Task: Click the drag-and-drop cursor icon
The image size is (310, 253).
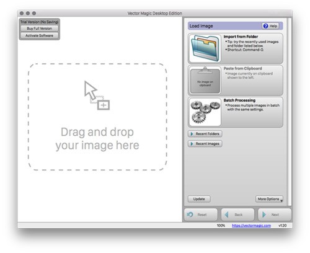Action: pos(97,95)
